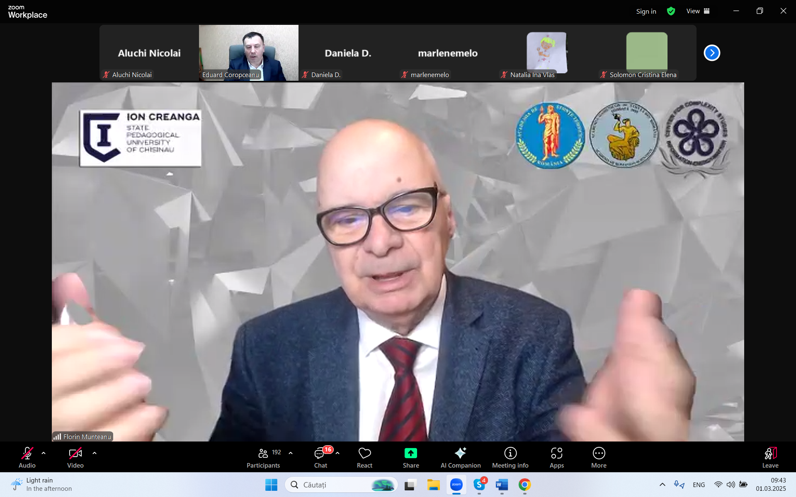796x497 pixels.
Task: Open the More options menu
Action: (x=599, y=454)
